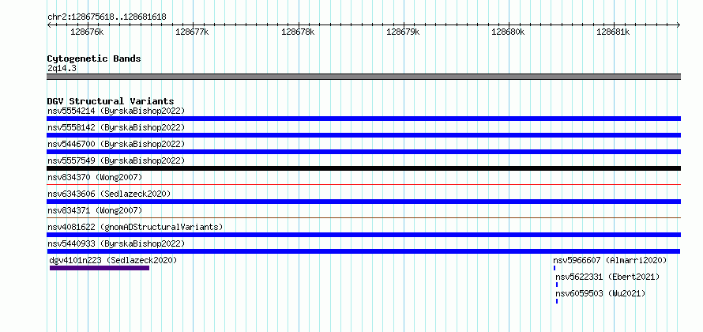Click the gray 2q14.3 cytogenetic band bar
Viewport: 703px width, 332px height.
(x=363, y=77)
